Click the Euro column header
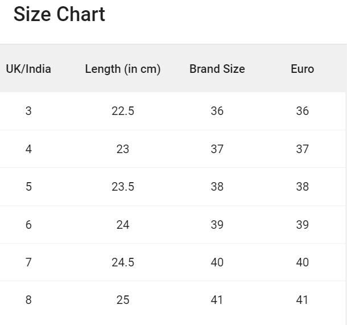 point(302,69)
